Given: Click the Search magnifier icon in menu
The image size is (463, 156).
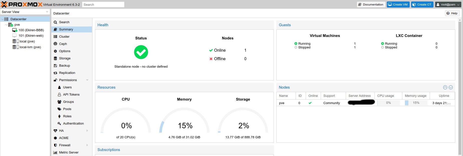Looking at the screenshot, I should pyautogui.click(x=55, y=22).
